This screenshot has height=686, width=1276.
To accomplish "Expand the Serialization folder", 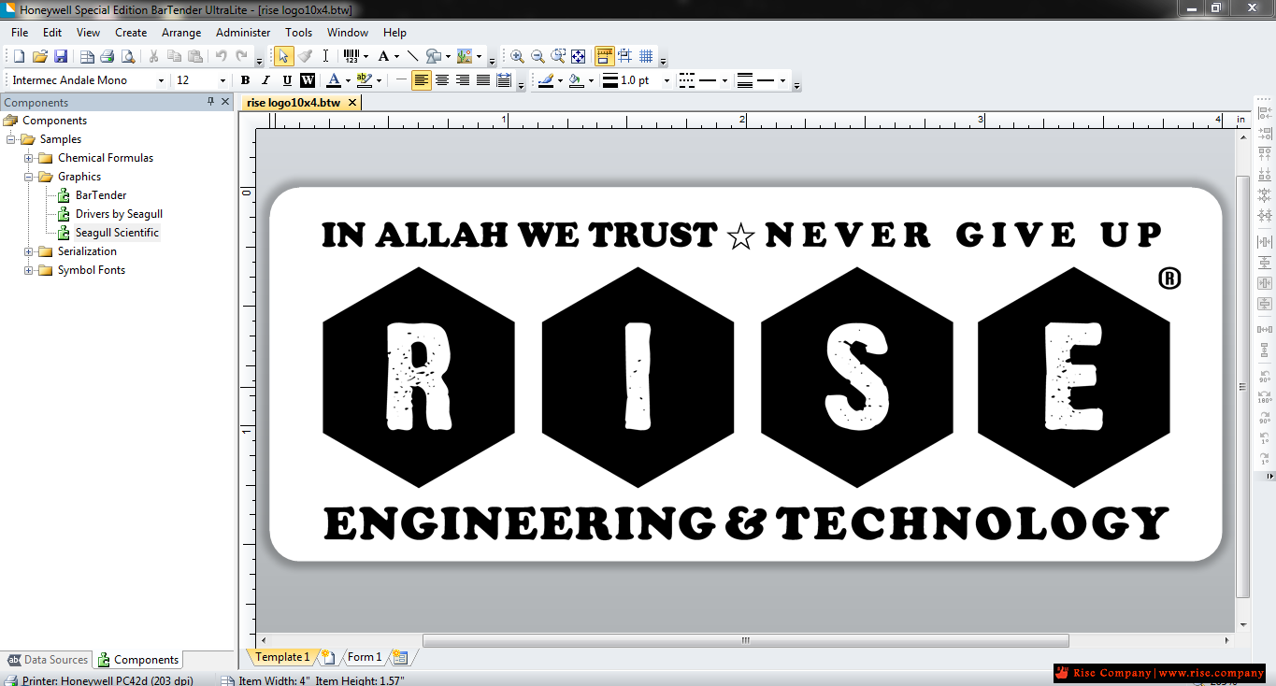I will pyautogui.click(x=29, y=251).
